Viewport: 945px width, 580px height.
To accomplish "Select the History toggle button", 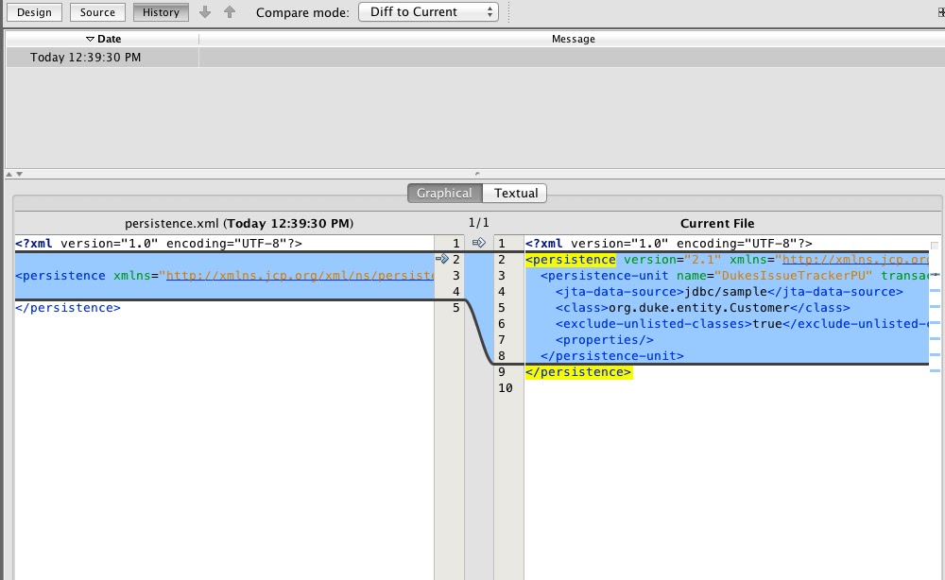I will click(160, 12).
